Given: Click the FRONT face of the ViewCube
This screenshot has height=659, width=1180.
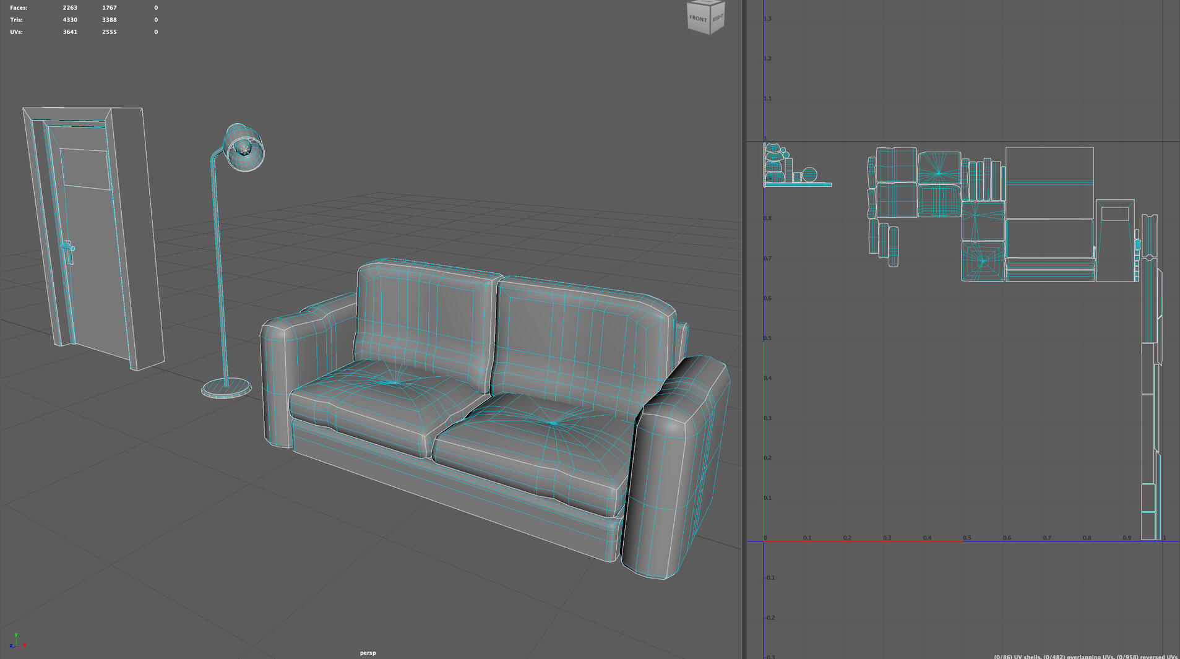Looking at the screenshot, I should (698, 19).
